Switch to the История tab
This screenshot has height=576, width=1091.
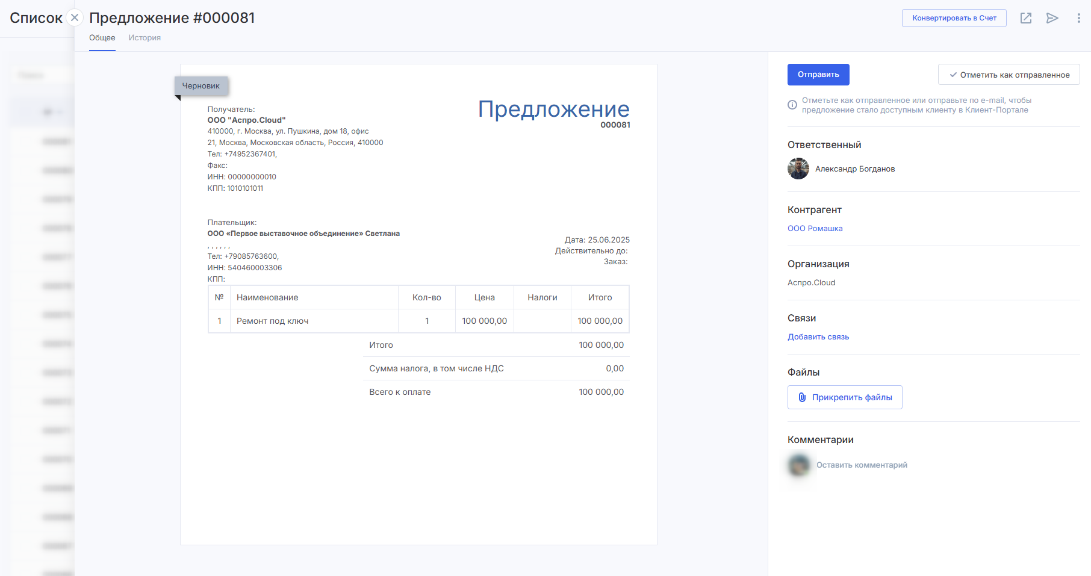coord(145,38)
